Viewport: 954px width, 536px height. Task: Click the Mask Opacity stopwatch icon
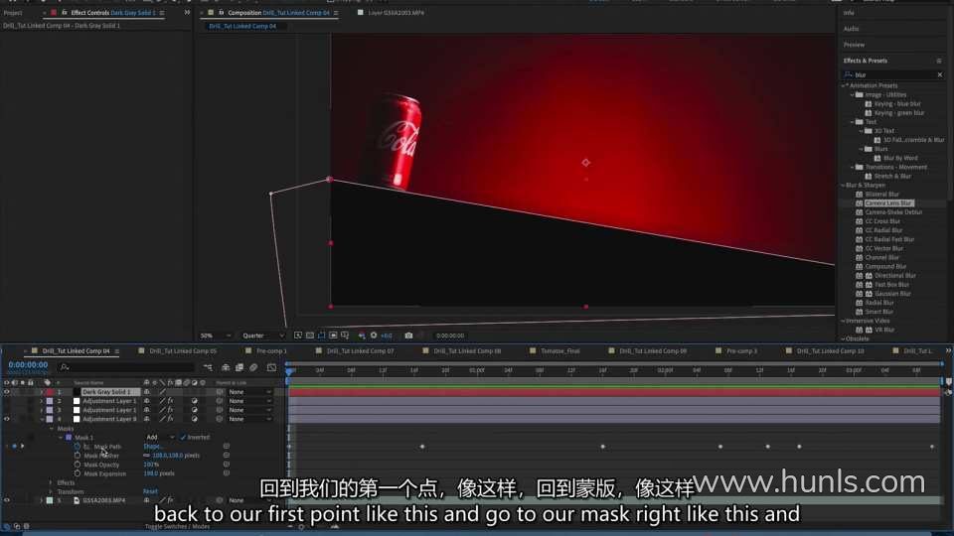coord(78,465)
